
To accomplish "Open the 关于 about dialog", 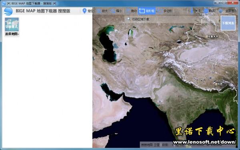I will (x=196, y=11).
